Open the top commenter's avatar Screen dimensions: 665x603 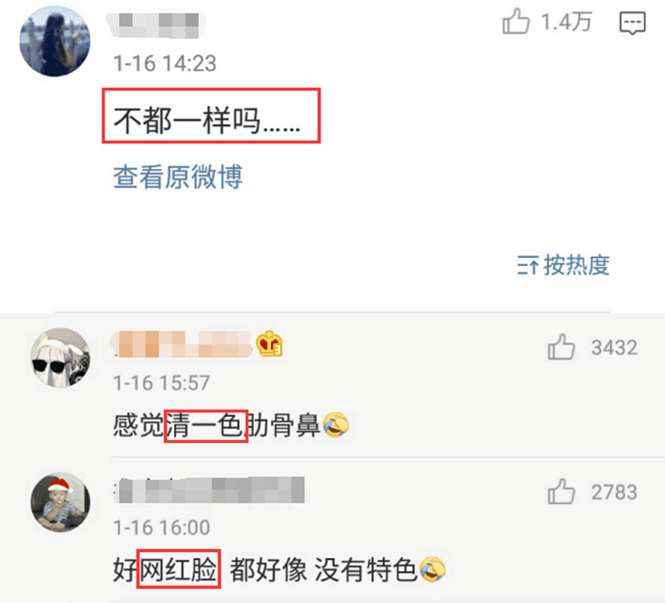(x=55, y=41)
